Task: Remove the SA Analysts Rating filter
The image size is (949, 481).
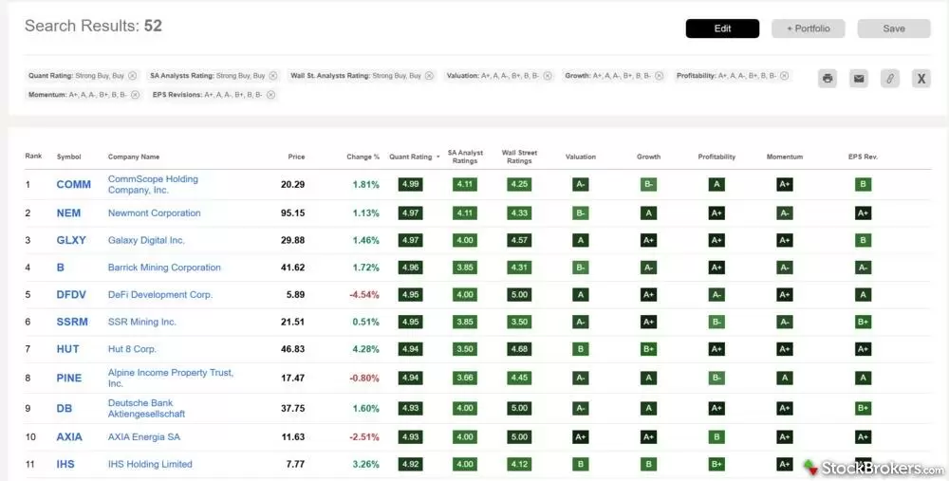Action: click(273, 76)
